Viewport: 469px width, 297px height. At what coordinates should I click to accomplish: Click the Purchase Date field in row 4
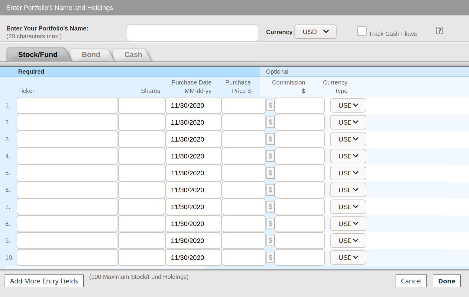click(x=193, y=156)
